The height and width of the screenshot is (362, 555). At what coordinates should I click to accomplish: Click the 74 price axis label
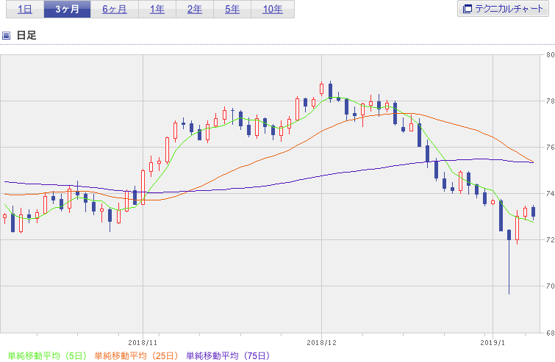click(x=551, y=194)
